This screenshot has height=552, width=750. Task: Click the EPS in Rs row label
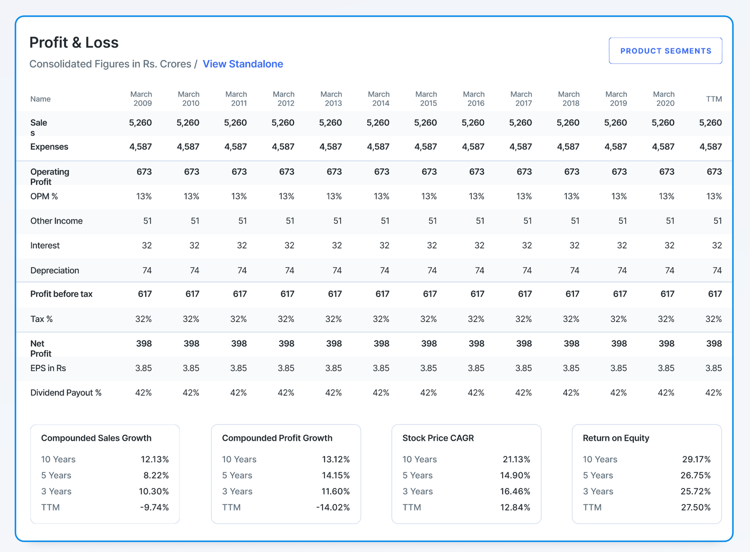coord(48,368)
